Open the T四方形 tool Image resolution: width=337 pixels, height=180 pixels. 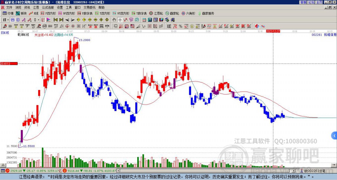click(103, 13)
